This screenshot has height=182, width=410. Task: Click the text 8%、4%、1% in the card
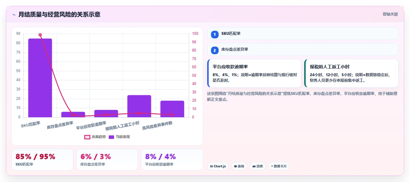(x=225, y=75)
